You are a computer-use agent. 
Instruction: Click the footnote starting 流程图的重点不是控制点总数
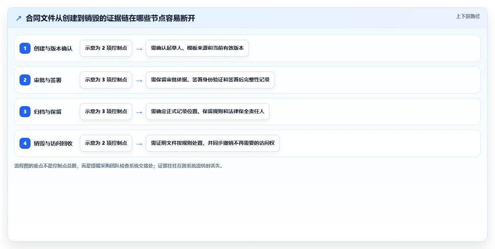119,166
